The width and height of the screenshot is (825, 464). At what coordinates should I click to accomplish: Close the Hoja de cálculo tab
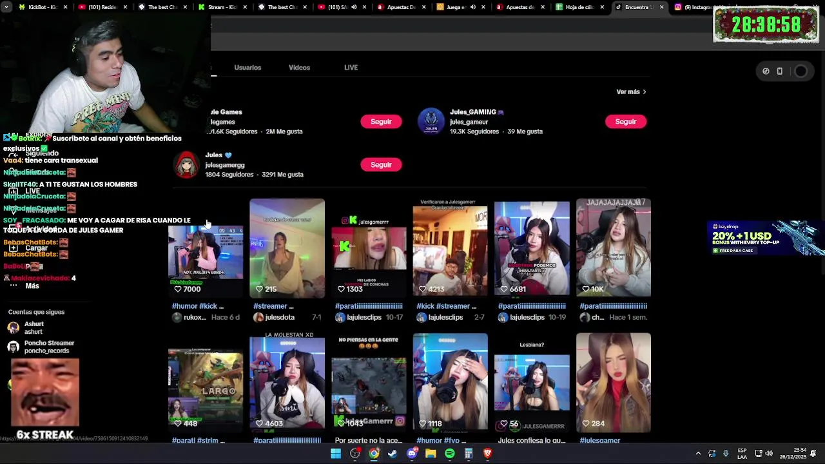click(602, 7)
